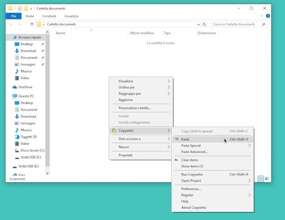Click About Copywhiz entry
The width and height of the screenshot is (285, 220).
coord(213,207)
